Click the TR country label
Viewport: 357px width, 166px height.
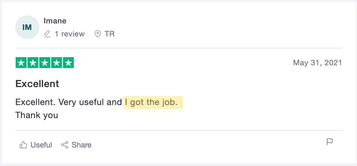point(109,34)
